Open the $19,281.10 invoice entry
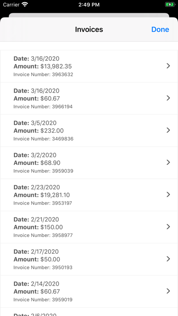 pyautogui.click(x=89, y=195)
